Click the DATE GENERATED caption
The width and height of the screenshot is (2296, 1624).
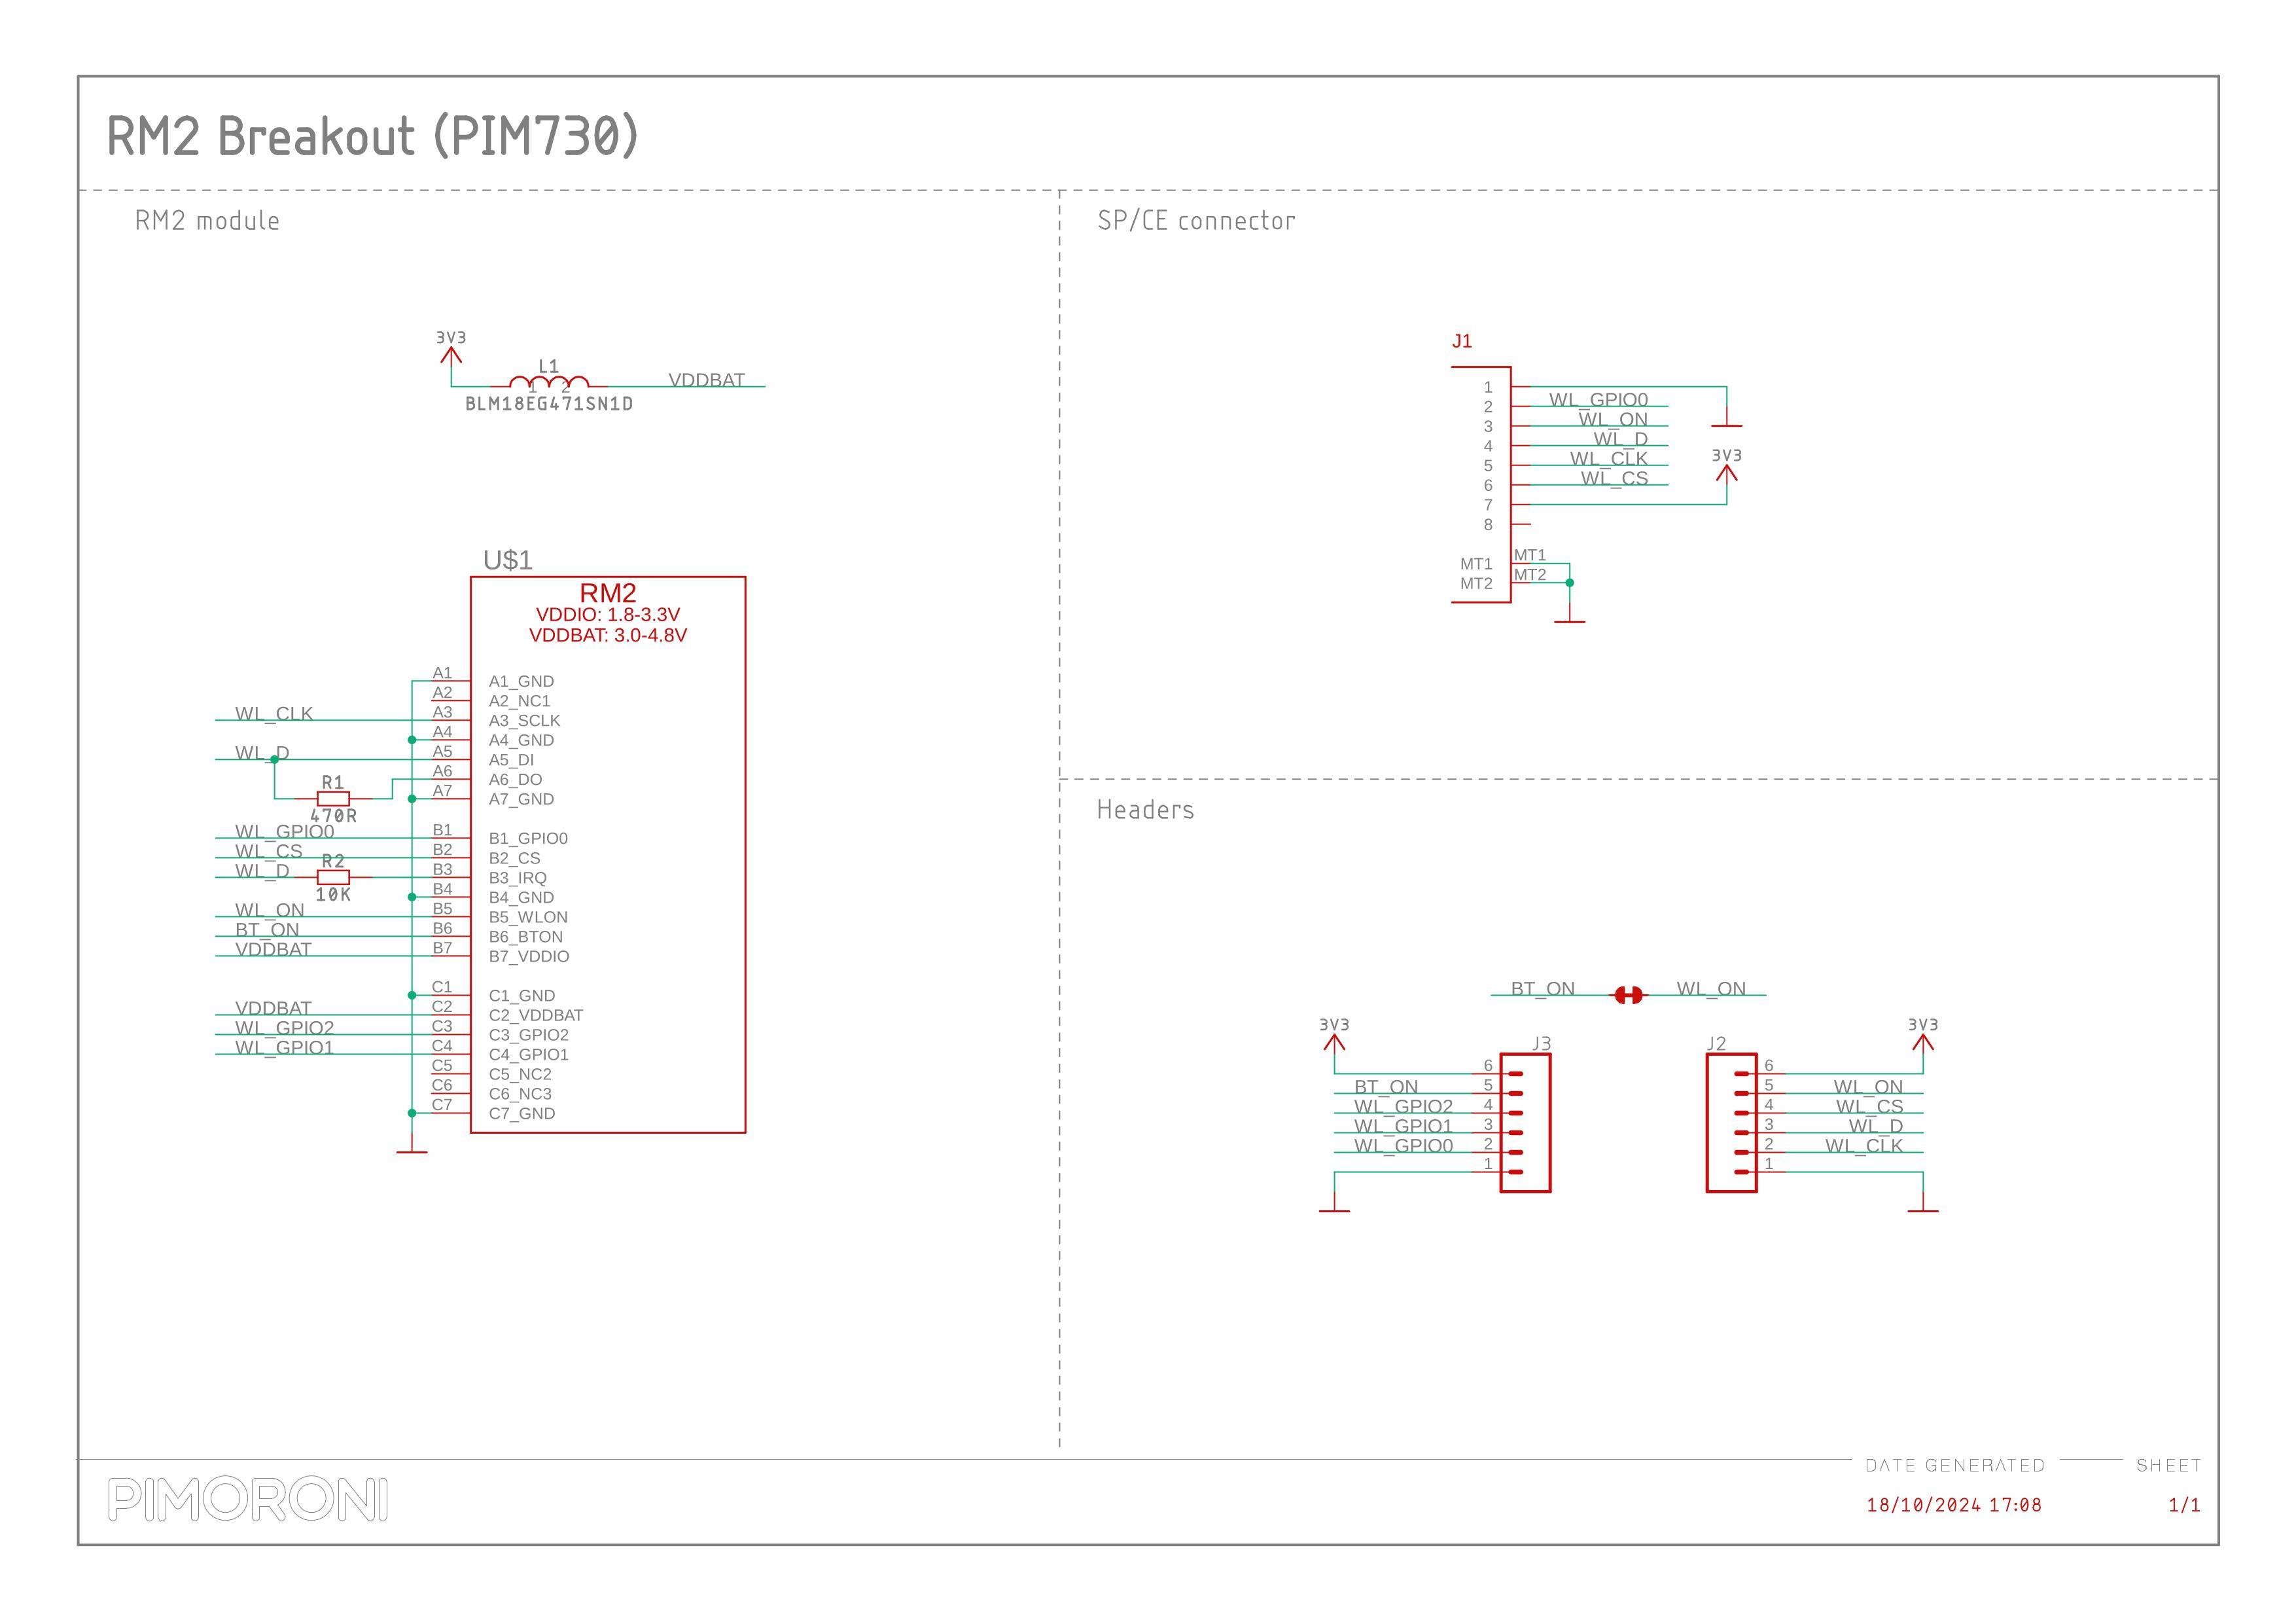1955,1466
